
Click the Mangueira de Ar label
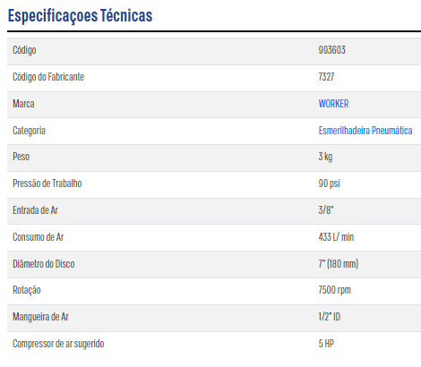[40, 317]
